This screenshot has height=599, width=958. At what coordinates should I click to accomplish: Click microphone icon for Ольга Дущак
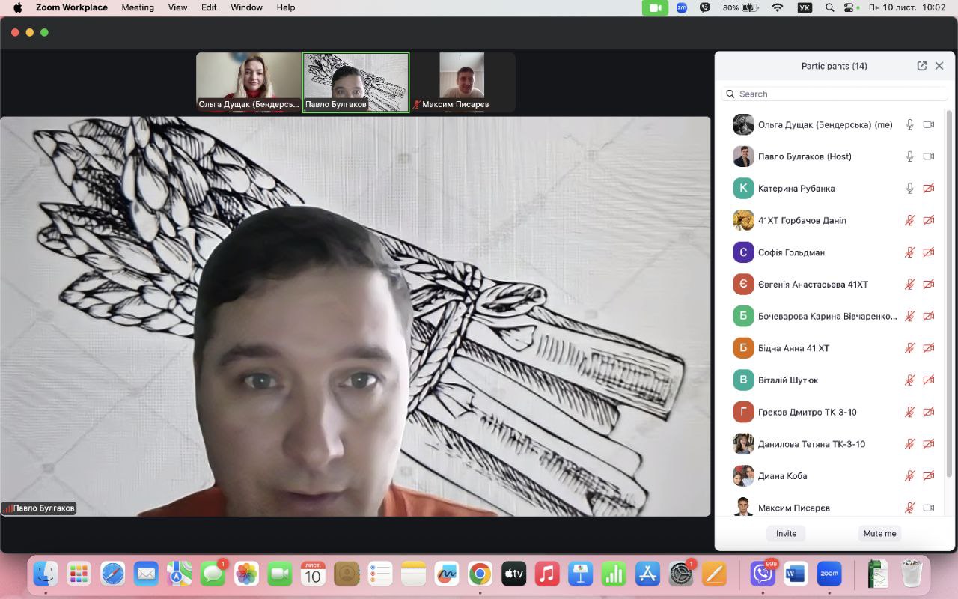pos(910,124)
